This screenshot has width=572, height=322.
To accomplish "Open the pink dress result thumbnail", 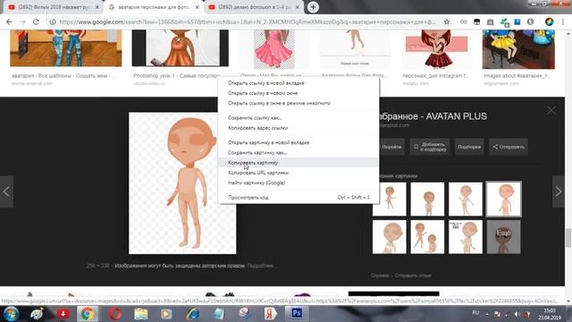I will pos(274,49).
